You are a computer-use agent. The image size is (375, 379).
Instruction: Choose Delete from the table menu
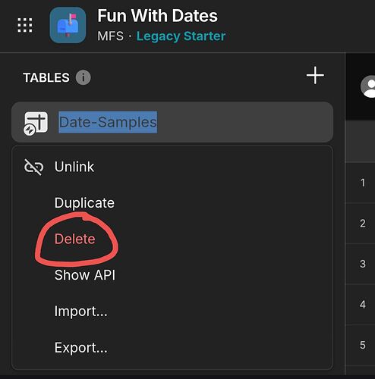point(75,239)
